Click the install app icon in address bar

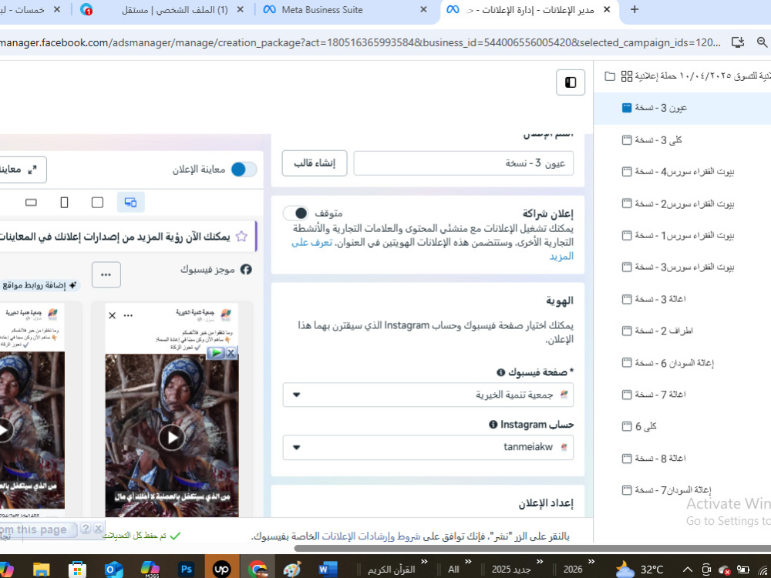pyautogui.click(x=738, y=42)
